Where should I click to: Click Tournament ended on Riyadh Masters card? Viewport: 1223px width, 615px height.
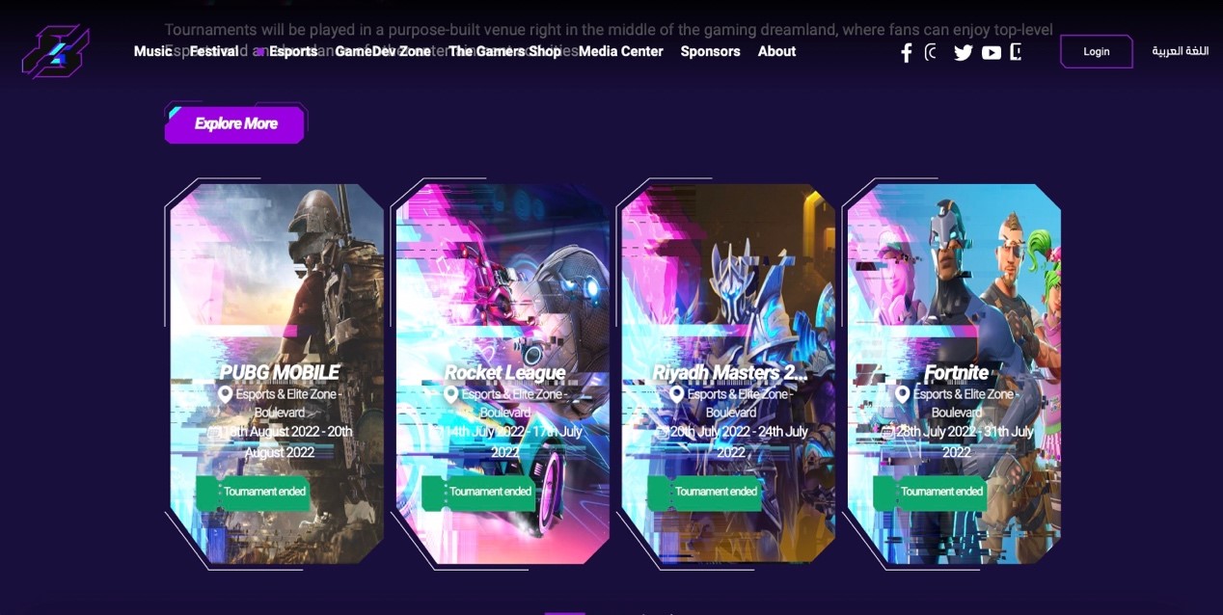704,492
